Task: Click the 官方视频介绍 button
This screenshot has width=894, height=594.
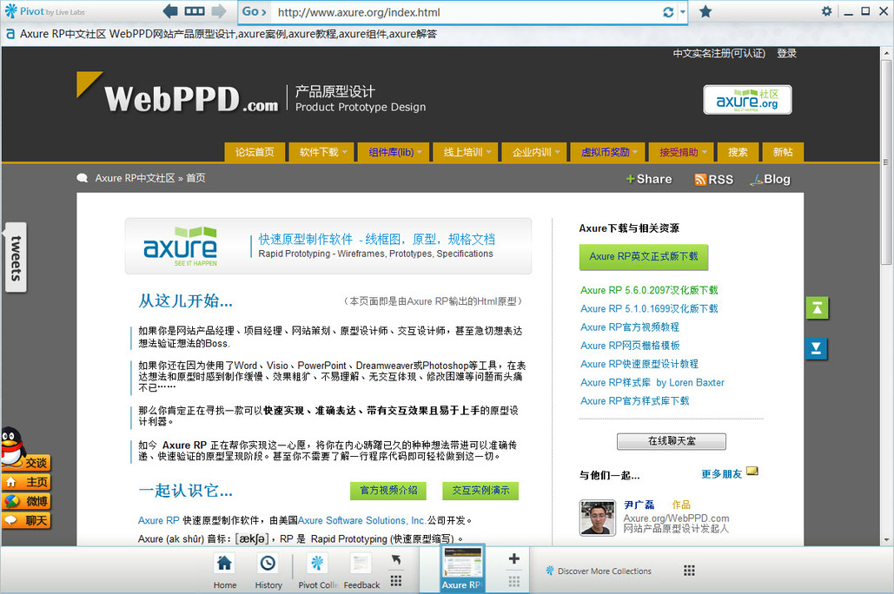Action: click(389, 491)
